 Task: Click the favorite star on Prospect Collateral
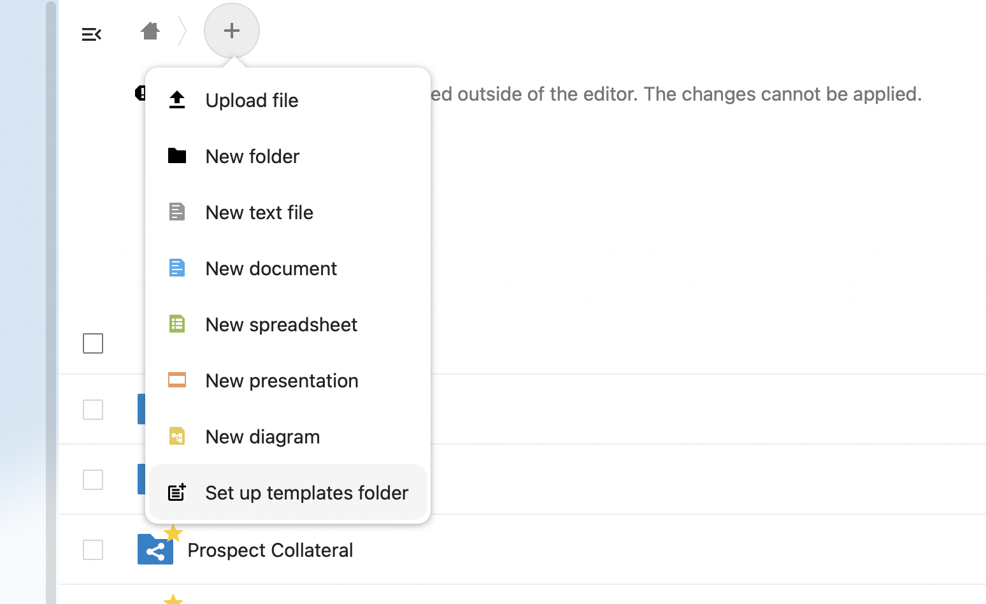tap(173, 533)
